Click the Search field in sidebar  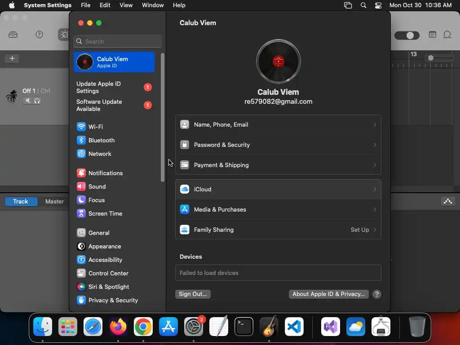(117, 41)
